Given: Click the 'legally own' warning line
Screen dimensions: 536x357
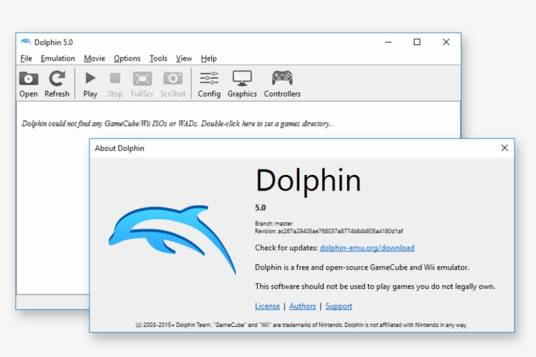Looking at the screenshot, I should coord(375,287).
